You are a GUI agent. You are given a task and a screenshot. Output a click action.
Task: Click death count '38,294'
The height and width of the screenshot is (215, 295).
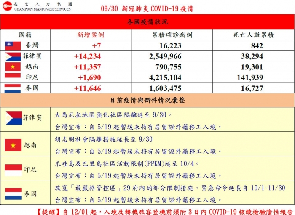tap(252, 56)
